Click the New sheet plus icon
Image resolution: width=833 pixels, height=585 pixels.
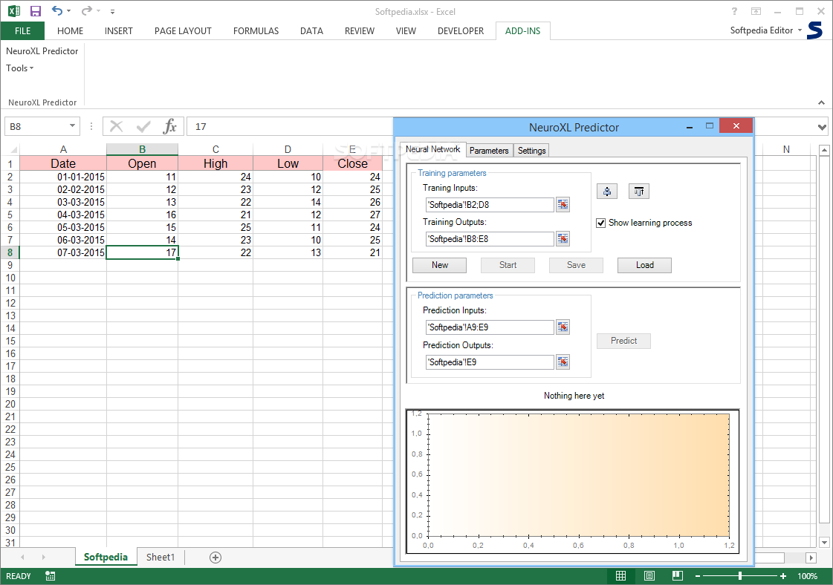click(x=215, y=558)
